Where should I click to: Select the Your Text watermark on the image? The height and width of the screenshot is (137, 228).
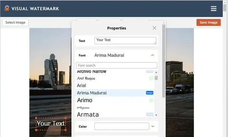(51, 123)
